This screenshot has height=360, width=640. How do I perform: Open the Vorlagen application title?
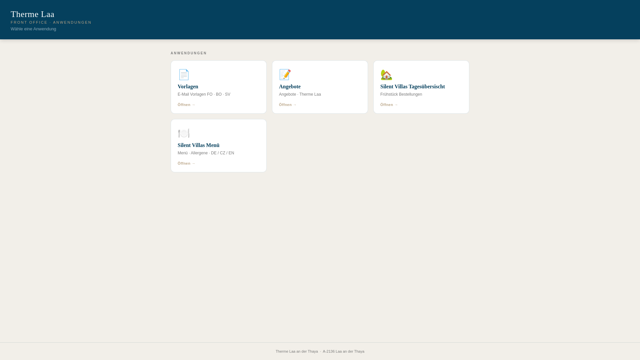[x=188, y=87]
